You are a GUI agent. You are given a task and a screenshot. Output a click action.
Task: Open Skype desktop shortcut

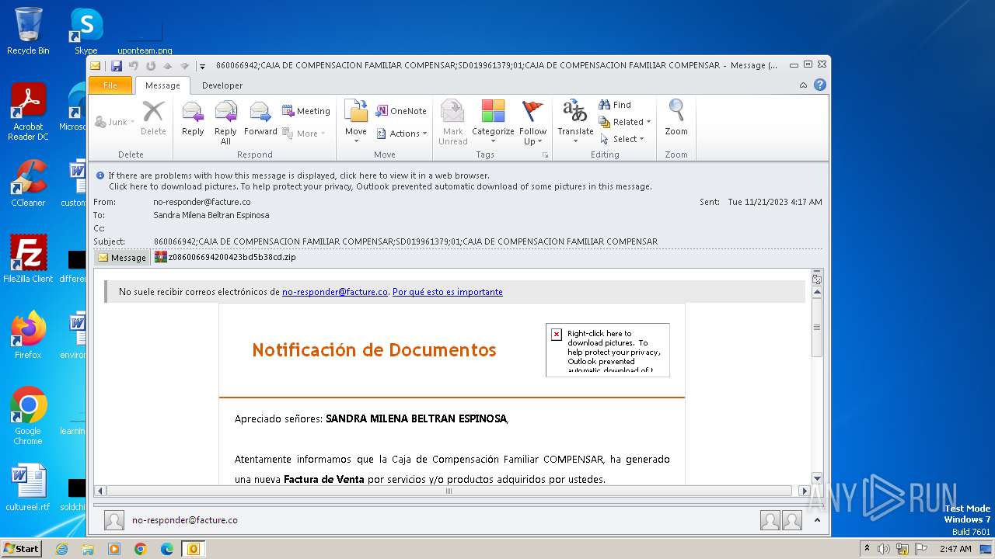click(86, 31)
